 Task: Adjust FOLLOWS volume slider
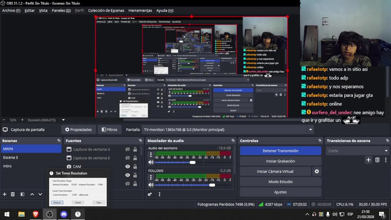point(212,185)
